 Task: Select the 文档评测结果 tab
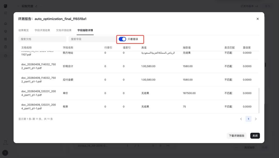[64, 30]
